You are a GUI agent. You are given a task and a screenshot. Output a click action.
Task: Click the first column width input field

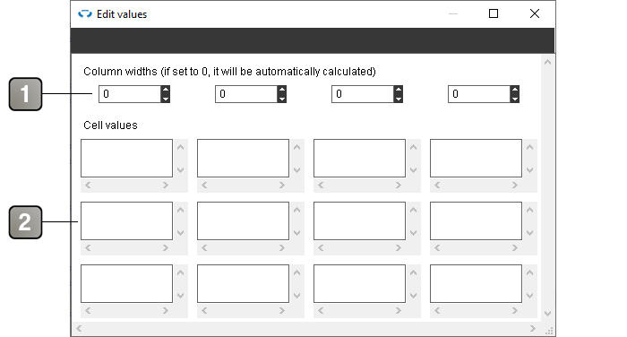point(130,94)
